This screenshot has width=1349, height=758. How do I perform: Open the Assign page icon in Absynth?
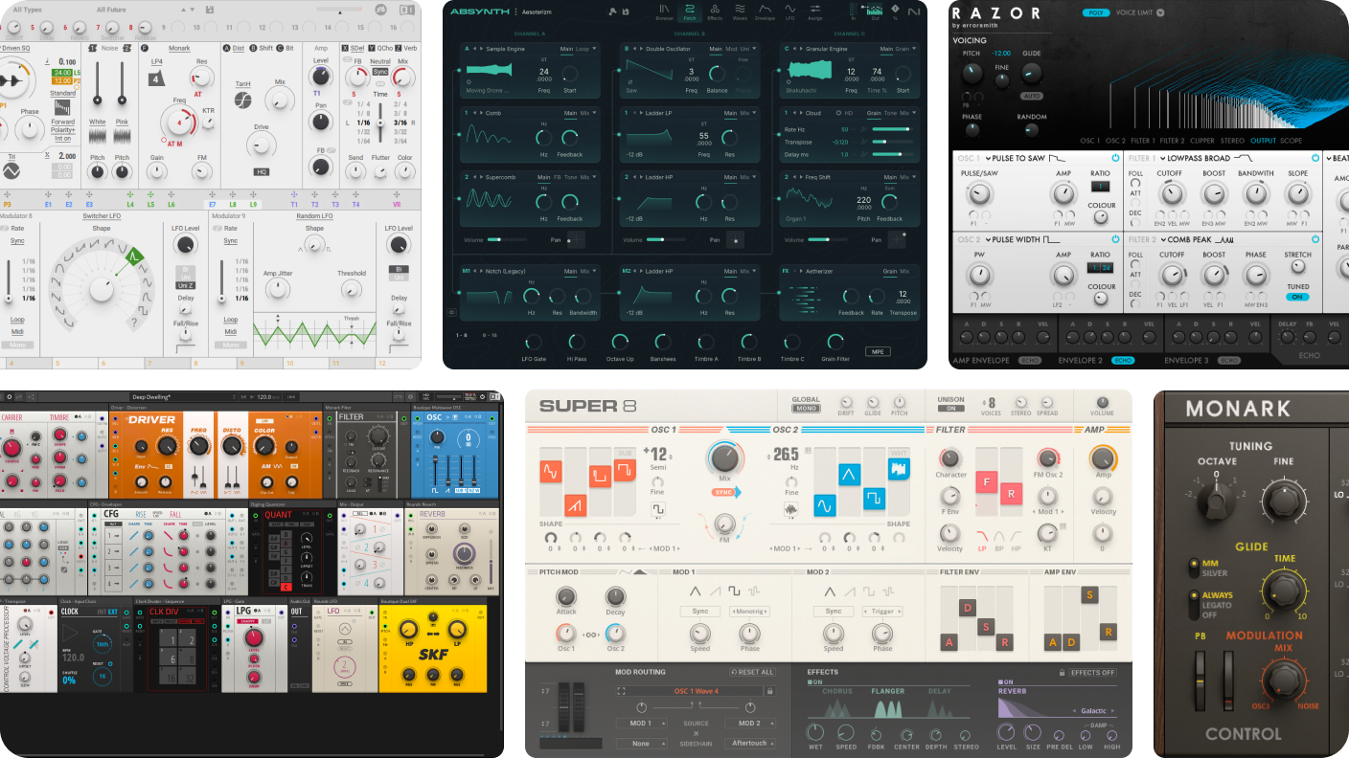(x=815, y=11)
